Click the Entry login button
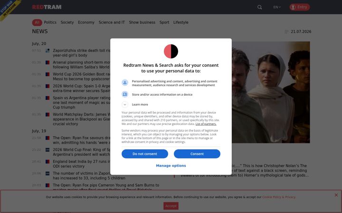 [299, 7]
